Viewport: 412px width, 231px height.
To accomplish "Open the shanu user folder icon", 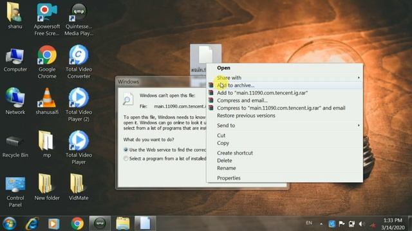I will tap(15, 15).
